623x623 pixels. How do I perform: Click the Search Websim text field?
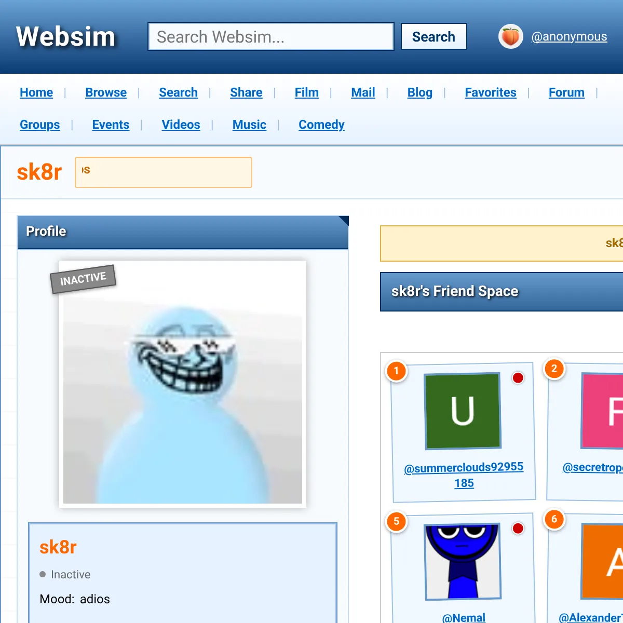click(270, 37)
